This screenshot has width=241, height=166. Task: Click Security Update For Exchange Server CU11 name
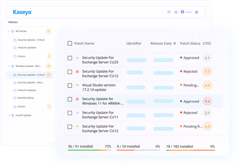pyautogui.click(x=100, y=115)
